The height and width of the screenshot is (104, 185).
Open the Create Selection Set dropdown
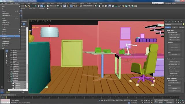click(x=88, y=6)
